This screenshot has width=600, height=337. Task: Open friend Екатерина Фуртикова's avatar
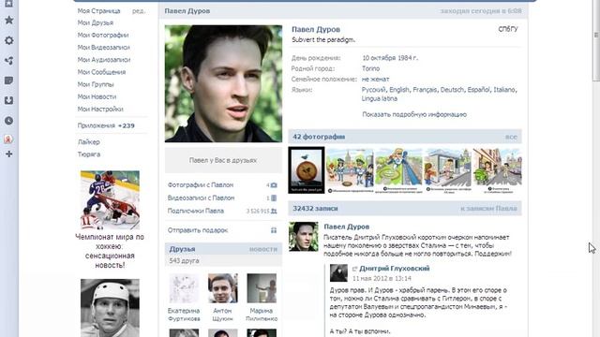[x=184, y=288]
